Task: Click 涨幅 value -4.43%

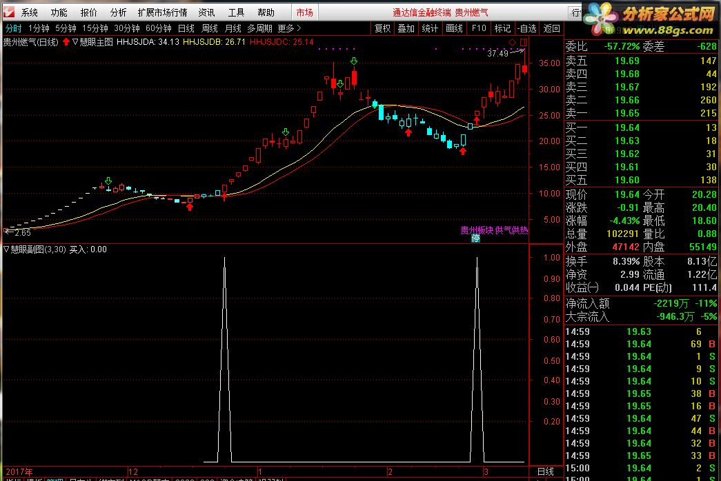Action: pos(624,221)
